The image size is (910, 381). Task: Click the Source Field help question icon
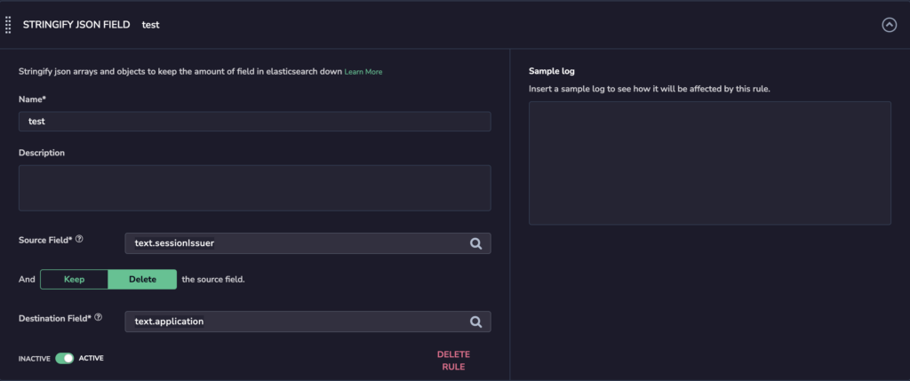pos(79,238)
